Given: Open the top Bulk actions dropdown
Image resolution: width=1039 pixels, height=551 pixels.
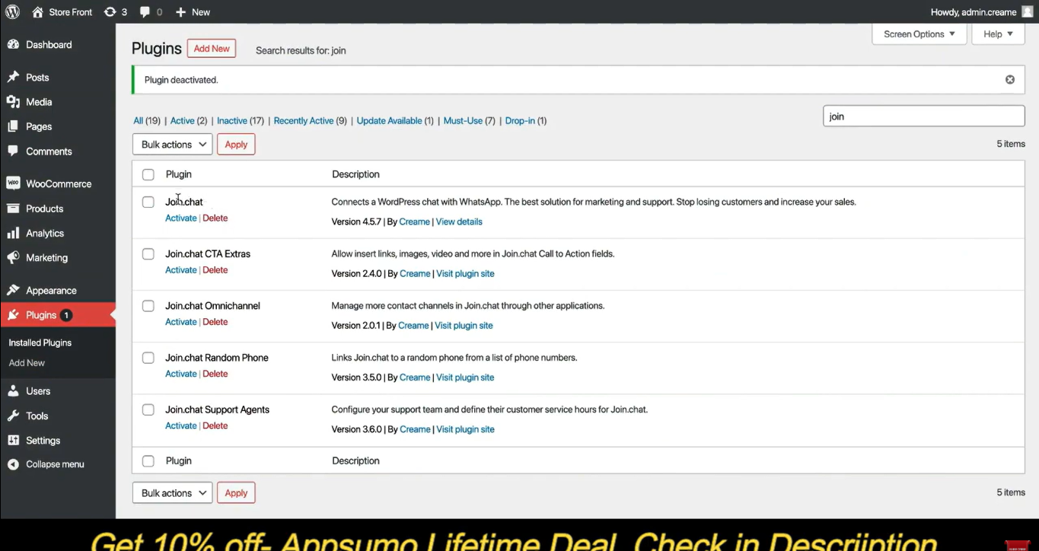Looking at the screenshot, I should [173, 145].
